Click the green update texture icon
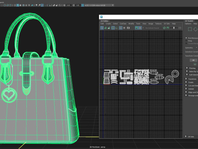This screenshot has width=198, height=149. click(168, 28)
